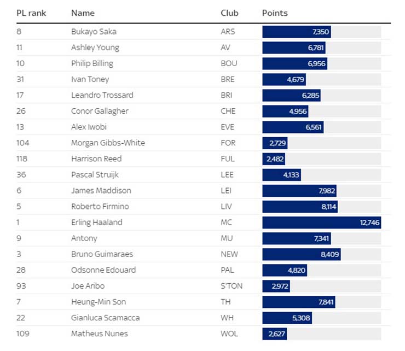Select Heung-Min Son in the table
The image size is (405, 351).
(x=96, y=302)
